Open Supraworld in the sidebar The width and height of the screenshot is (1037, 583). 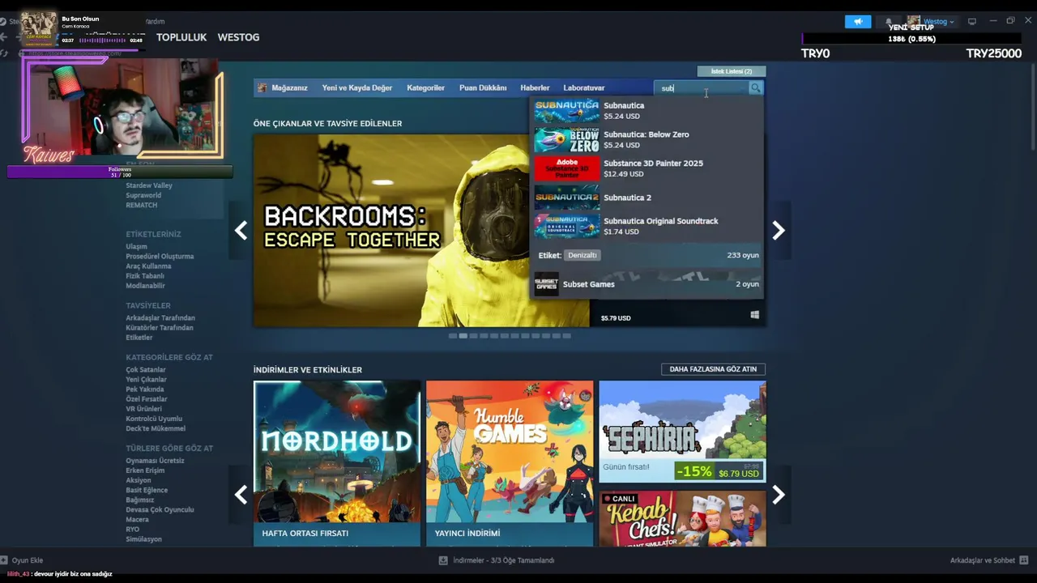coord(143,195)
